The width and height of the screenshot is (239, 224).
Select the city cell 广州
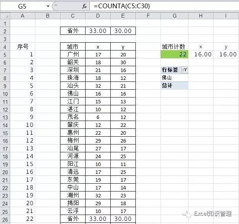[x=73, y=54]
